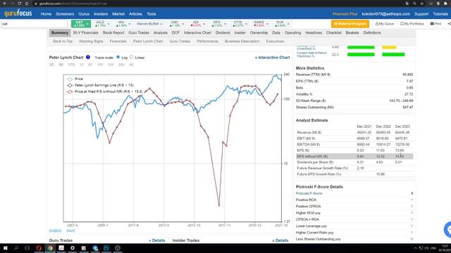The width and height of the screenshot is (451, 253).
Task: Open the Dividend tab
Action: pyautogui.click(x=223, y=33)
